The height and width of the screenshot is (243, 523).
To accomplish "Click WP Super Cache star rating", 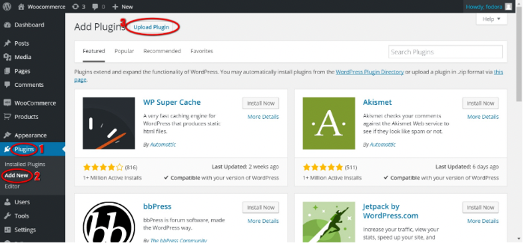I will point(103,167).
